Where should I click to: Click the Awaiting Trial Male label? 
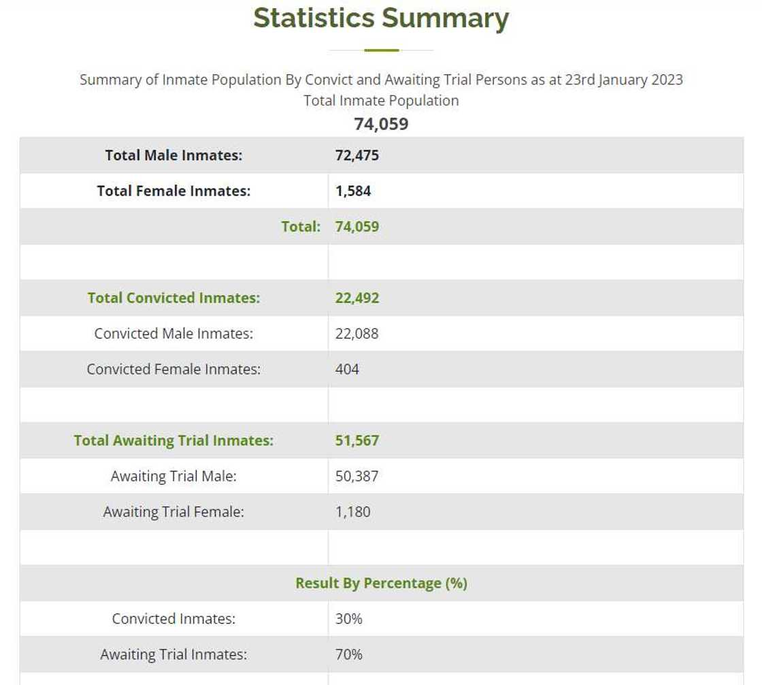173,476
